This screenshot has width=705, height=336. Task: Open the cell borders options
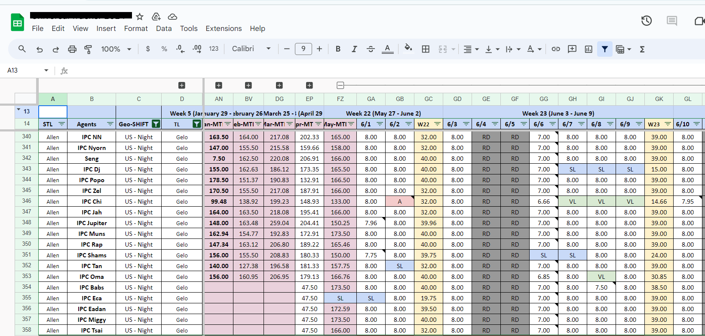(426, 49)
